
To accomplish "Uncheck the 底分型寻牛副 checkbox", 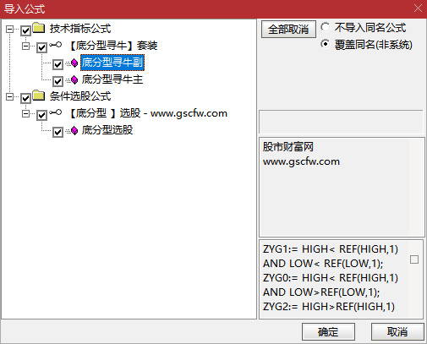I will pos(57,64).
